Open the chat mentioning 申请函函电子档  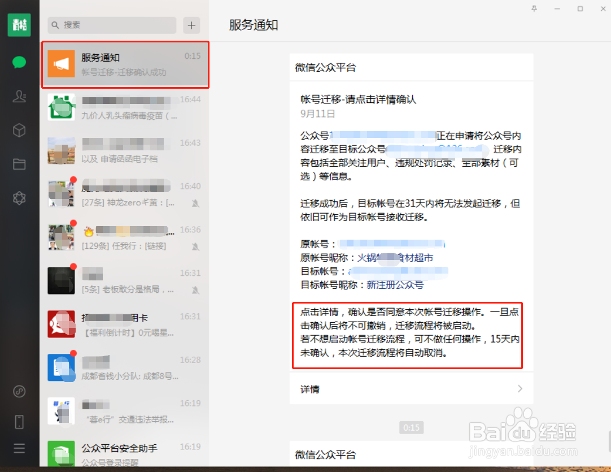click(x=125, y=150)
